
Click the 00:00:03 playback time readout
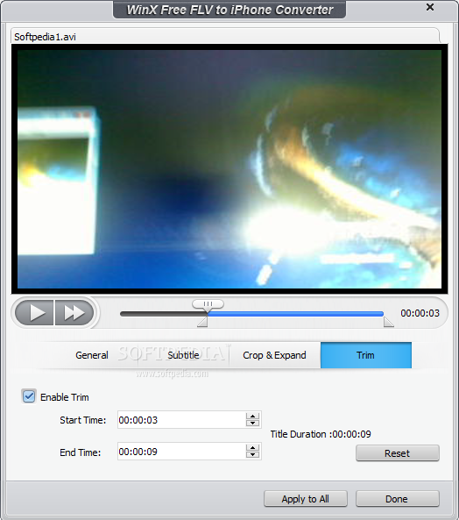[420, 313]
